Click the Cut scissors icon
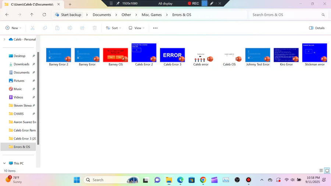 32,28
